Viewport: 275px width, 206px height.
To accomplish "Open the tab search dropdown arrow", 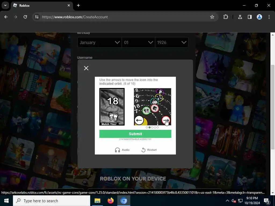I will (5, 5).
